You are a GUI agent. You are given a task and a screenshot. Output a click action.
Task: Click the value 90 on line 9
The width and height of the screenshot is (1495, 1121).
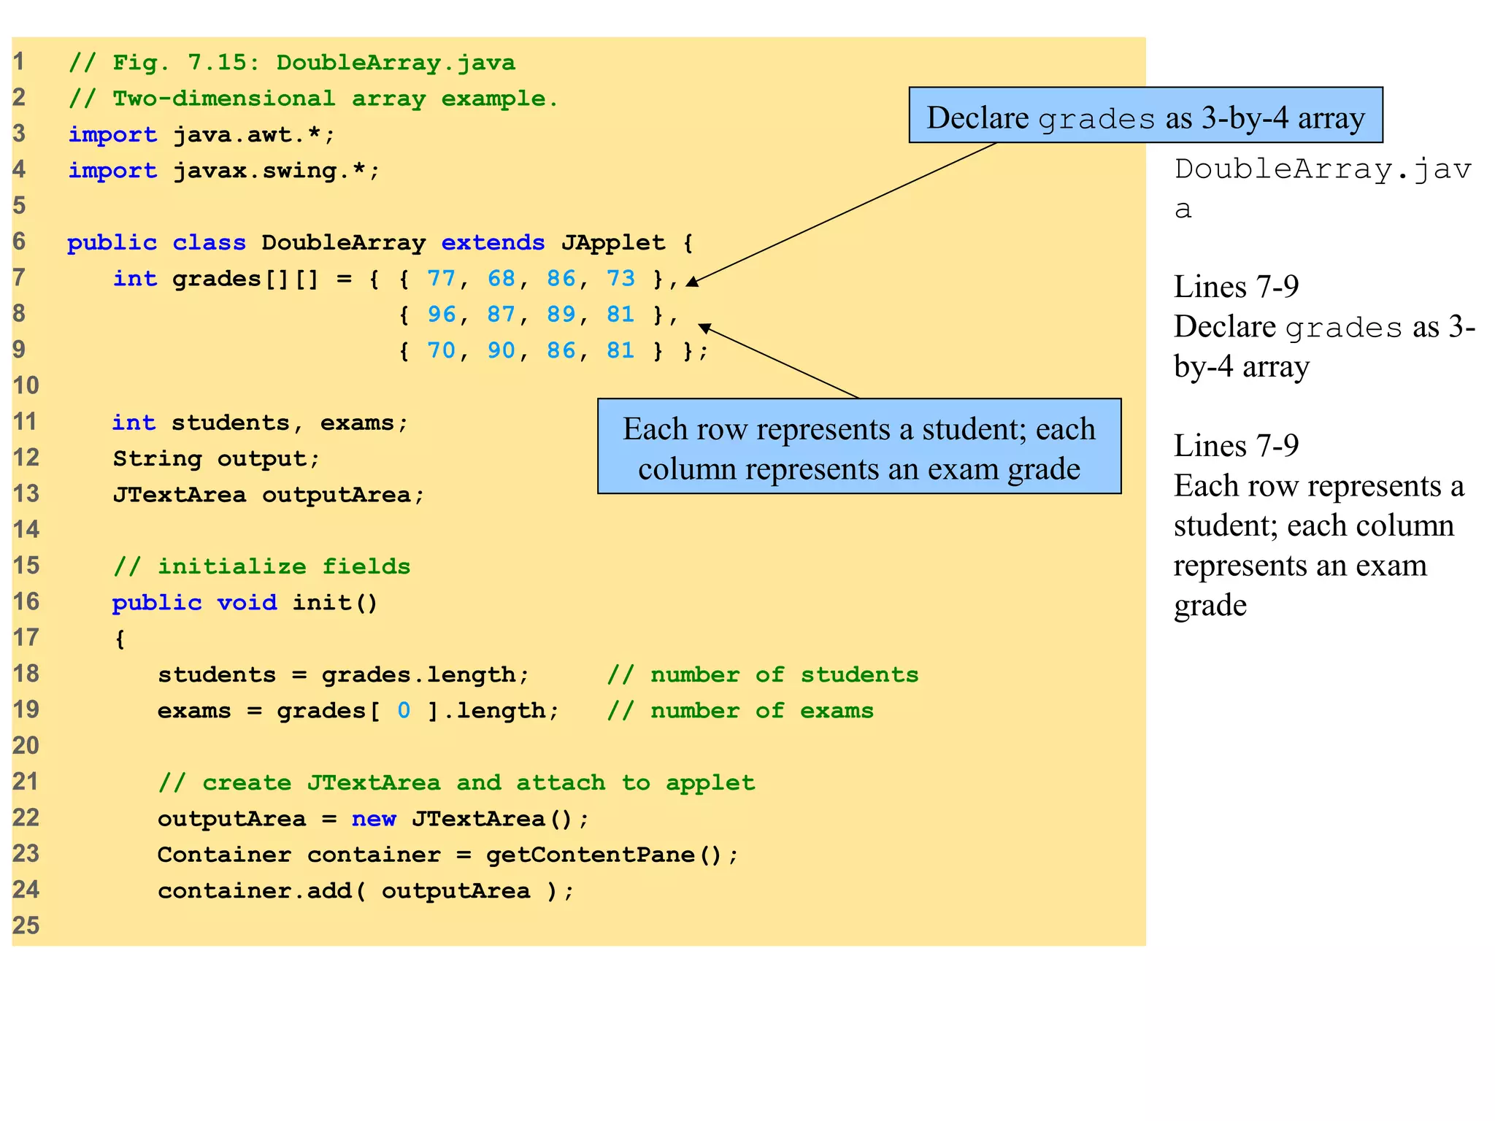pos(501,350)
